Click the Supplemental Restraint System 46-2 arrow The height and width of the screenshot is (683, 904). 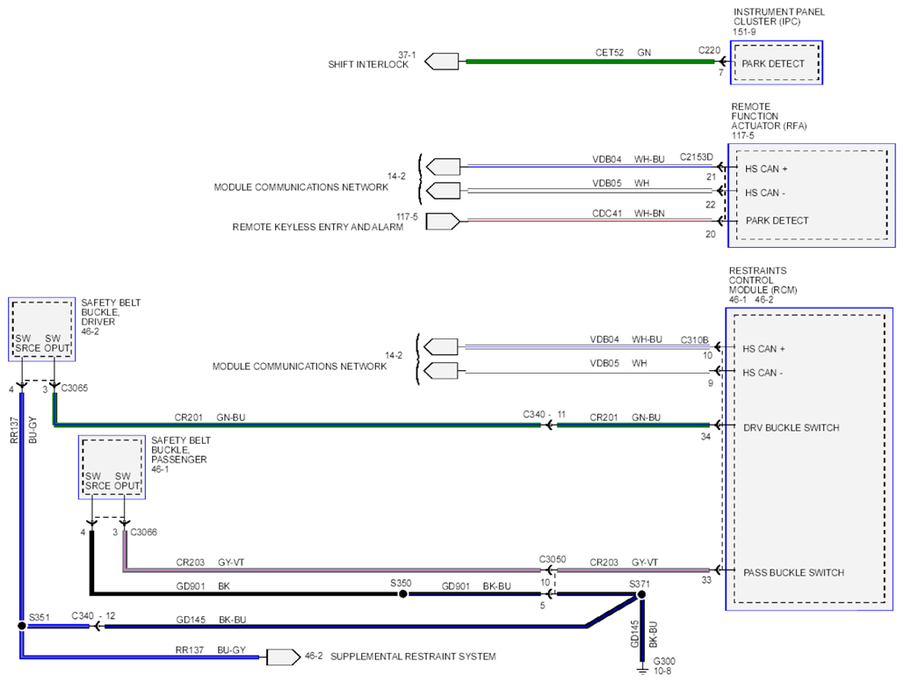coord(284,657)
